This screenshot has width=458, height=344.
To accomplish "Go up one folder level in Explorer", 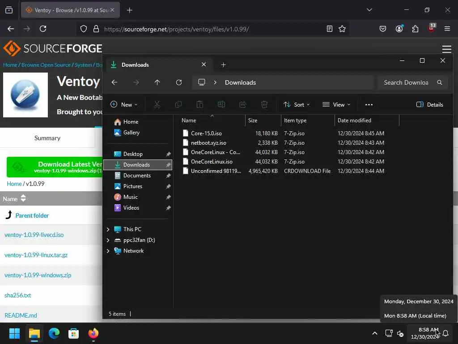I will pyautogui.click(x=157, y=82).
